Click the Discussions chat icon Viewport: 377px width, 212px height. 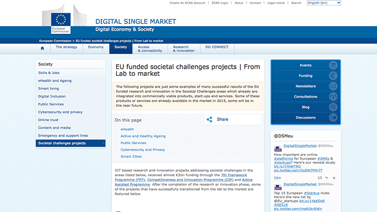(333, 118)
